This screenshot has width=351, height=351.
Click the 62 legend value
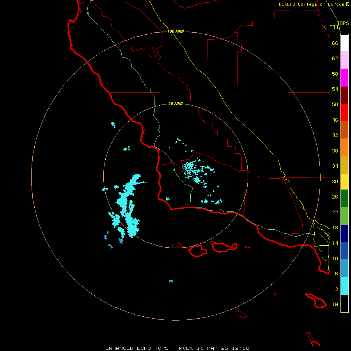click(335, 58)
